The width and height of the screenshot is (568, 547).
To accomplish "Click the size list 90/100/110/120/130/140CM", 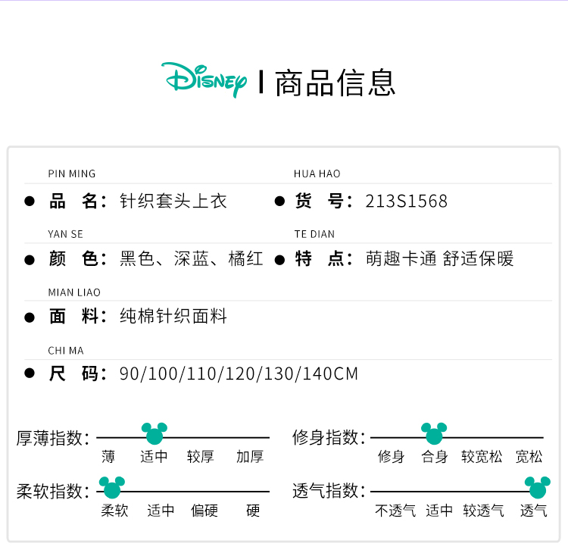I will pyautogui.click(x=239, y=374).
